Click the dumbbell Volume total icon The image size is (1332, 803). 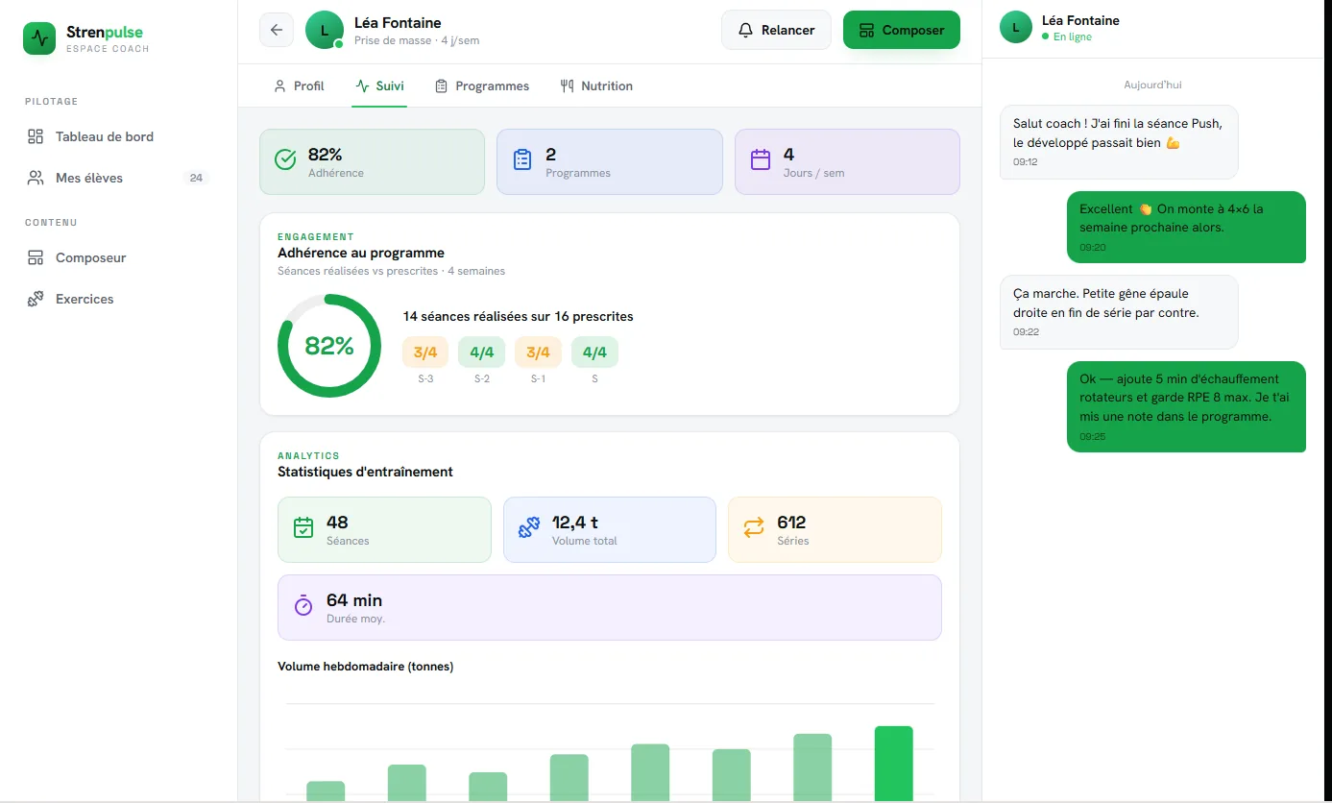point(529,527)
